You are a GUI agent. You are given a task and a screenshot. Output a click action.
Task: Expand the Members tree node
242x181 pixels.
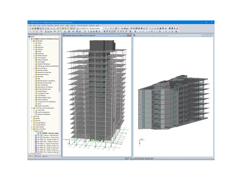click(34, 76)
